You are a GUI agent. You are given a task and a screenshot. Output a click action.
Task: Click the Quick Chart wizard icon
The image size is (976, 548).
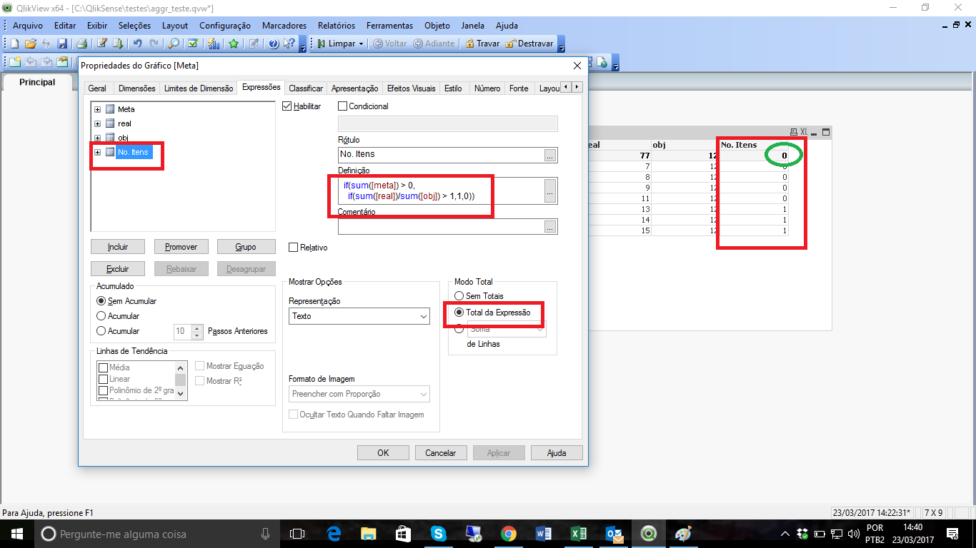pyautogui.click(x=214, y=44)
